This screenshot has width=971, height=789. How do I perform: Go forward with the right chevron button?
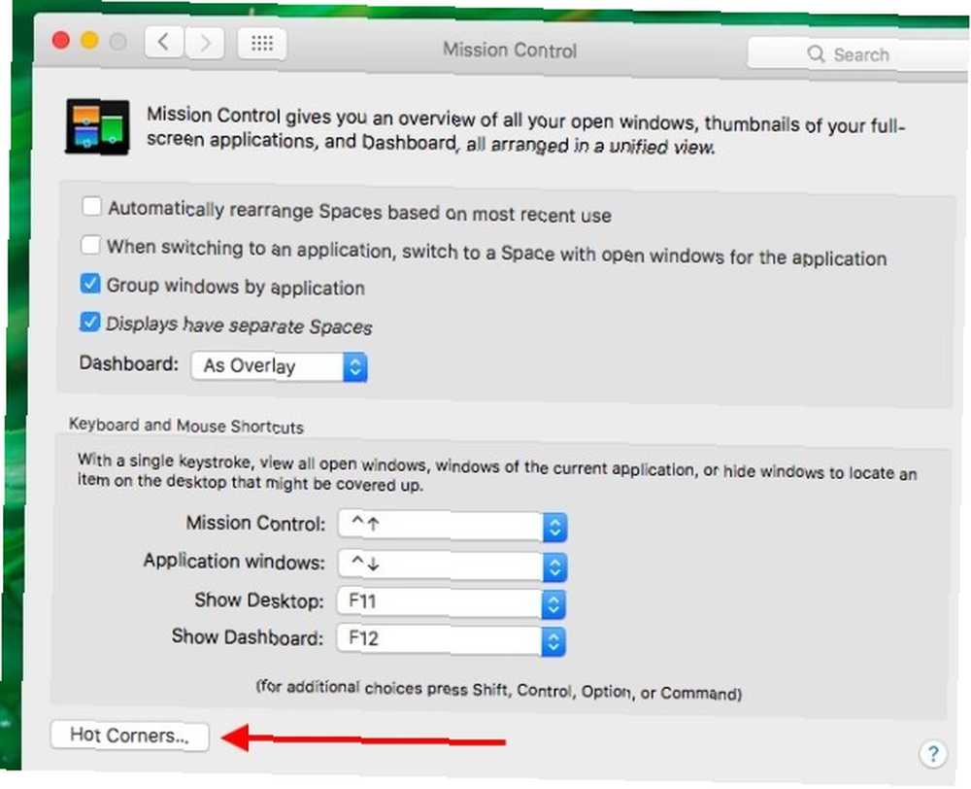click(x=204, y=43)
